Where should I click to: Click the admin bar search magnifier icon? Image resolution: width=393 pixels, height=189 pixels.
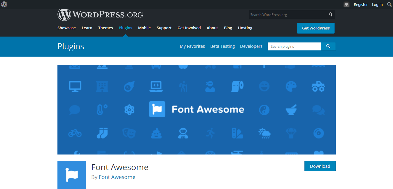(389, 4)
